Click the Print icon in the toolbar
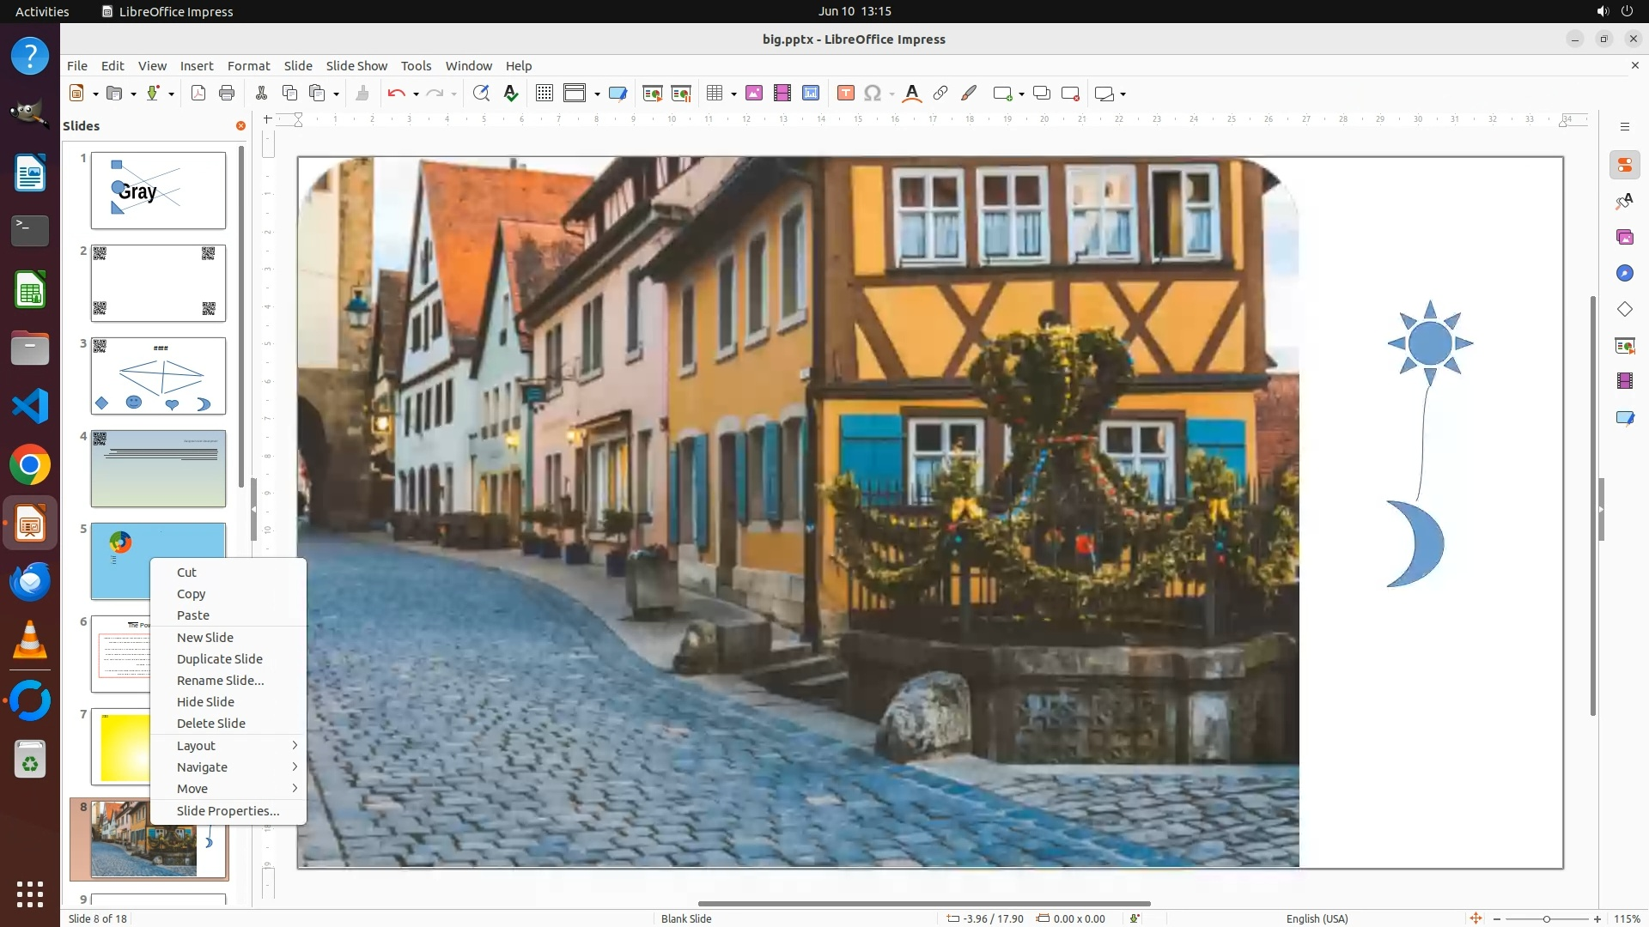The height and width of the screenshot is (927, 1649). click(x=227, y=94)
